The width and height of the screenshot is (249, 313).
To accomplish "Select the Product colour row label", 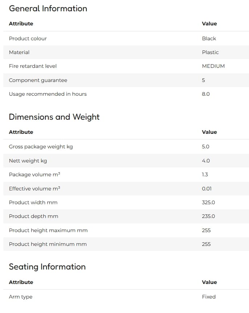I will (28, 38).
